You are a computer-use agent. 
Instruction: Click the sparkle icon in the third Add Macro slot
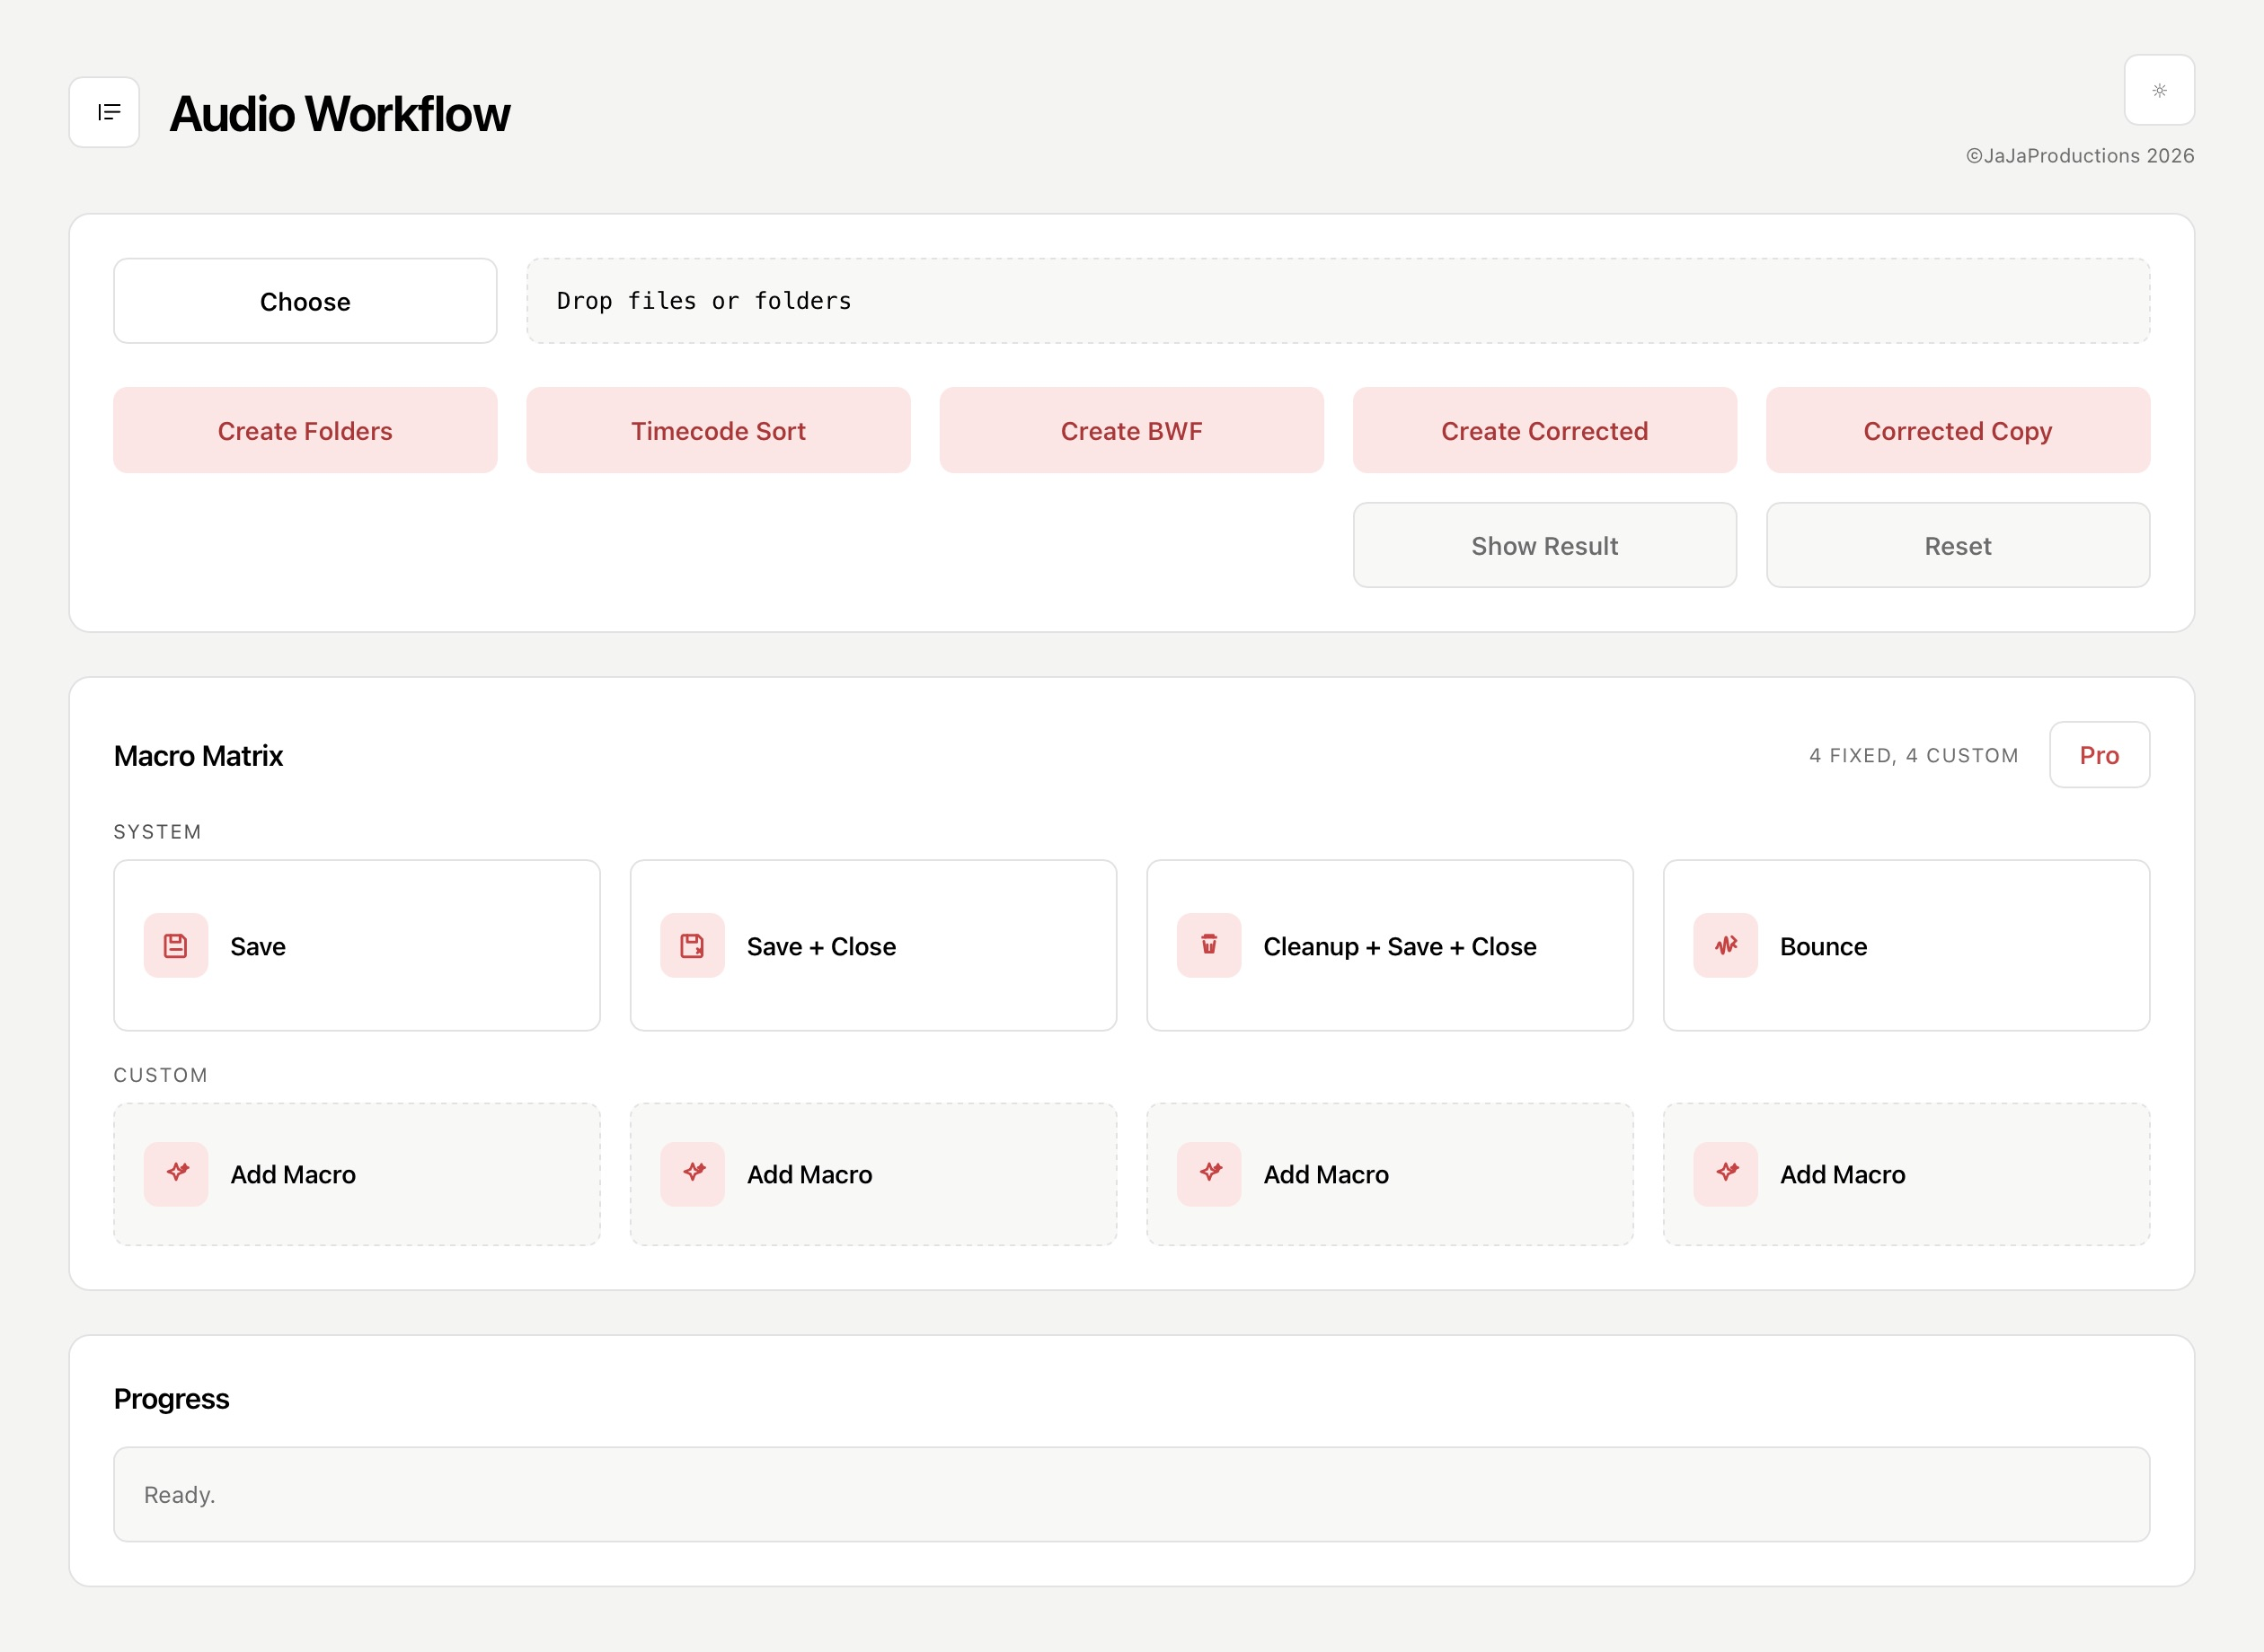point(1208,1174)
